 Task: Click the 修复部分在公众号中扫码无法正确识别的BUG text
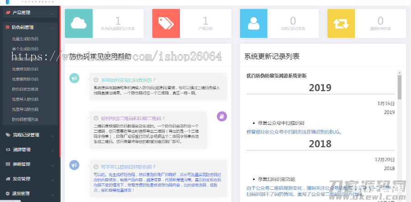pyautogui.click(x=295, y=132)
